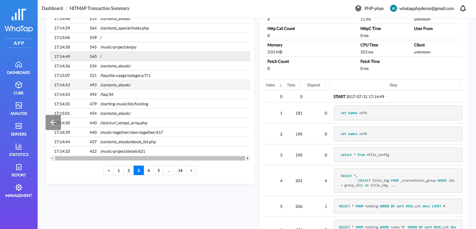Select row /contents_ebook/ebook_list.php
This screenshot has width=476, height=229.
(150, 142)
